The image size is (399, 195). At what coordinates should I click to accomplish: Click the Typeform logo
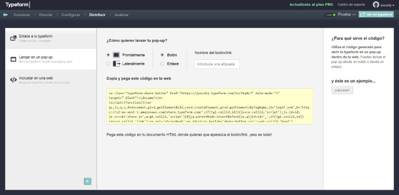[18, 5]
